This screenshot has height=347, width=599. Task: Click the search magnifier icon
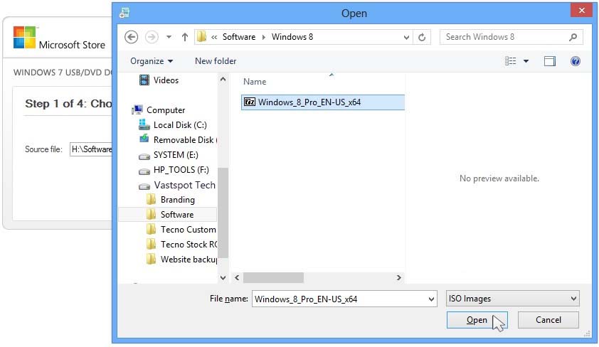[573, 37]
